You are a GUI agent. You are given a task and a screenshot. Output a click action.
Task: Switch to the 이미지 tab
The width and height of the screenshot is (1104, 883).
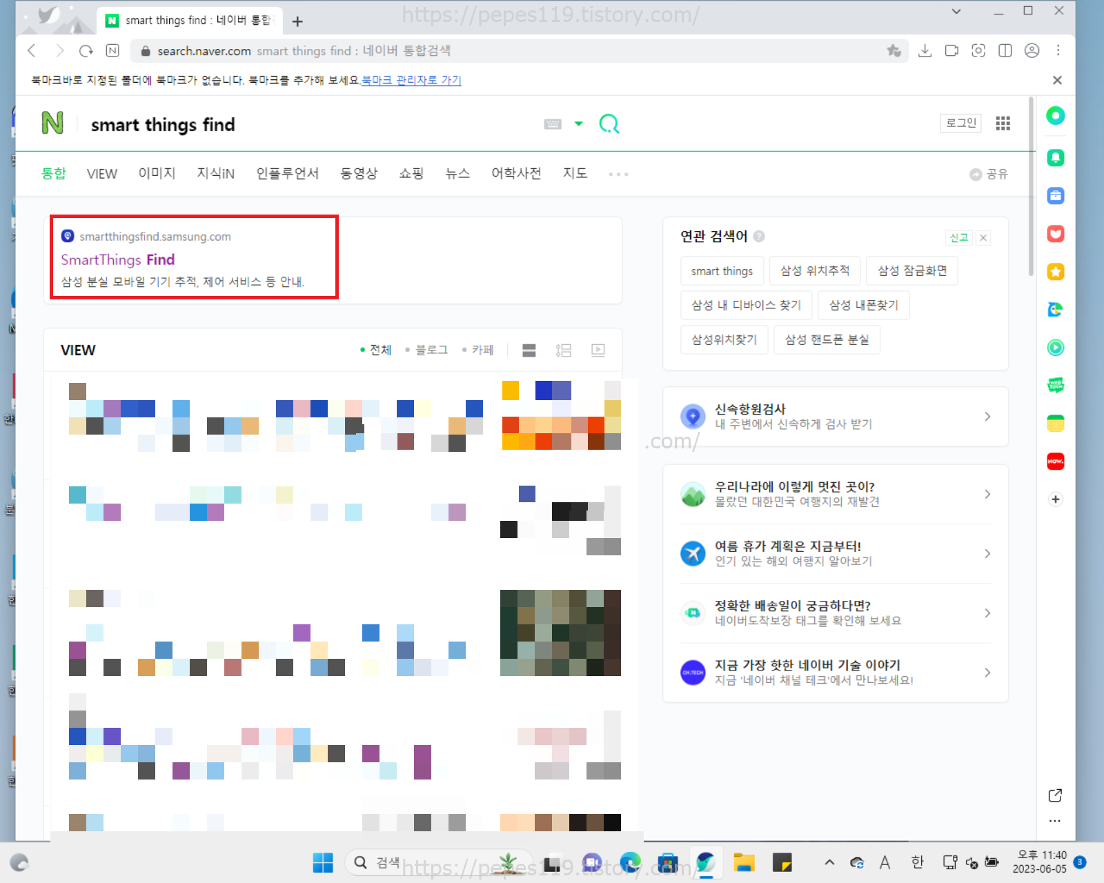click(157, 173)
